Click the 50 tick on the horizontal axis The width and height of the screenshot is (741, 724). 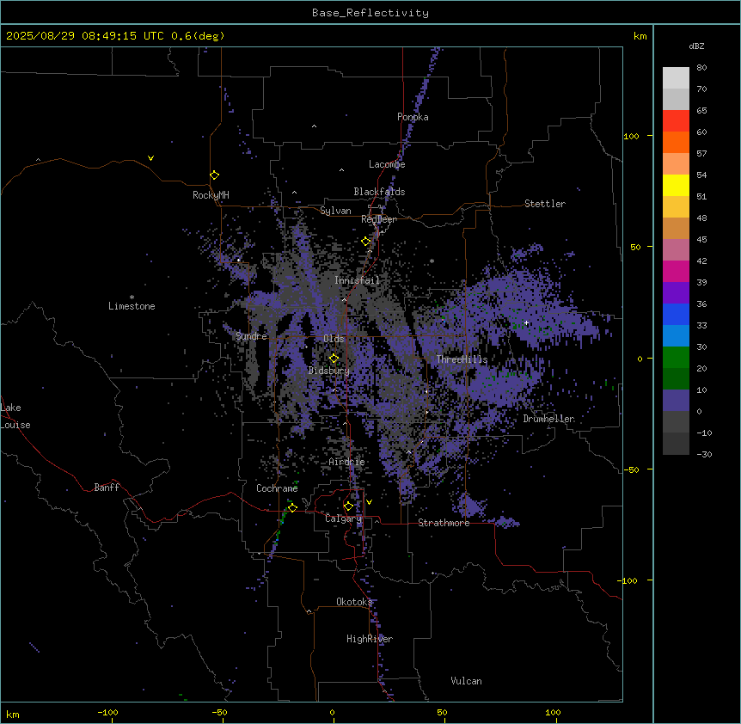point(442,712)
